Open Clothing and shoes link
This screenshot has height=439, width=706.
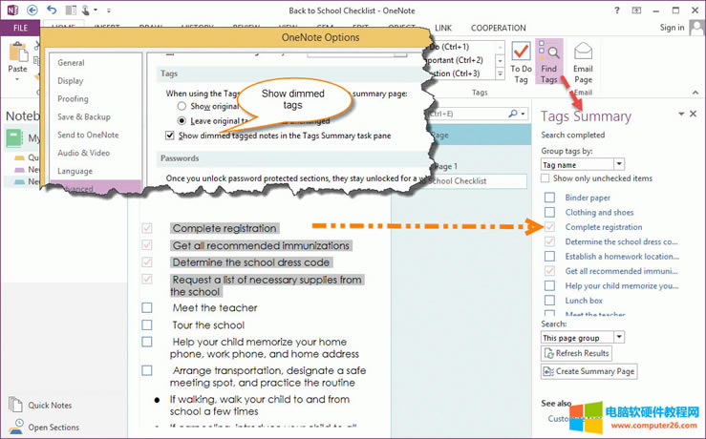coord(599,212)
